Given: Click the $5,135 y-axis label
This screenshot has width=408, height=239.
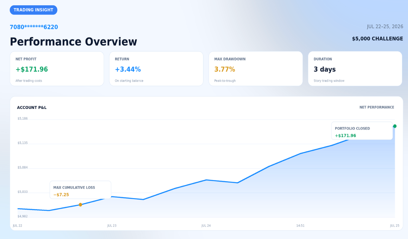Looking at the screenshot, I should pyautogui.click(x=23, y=143).
